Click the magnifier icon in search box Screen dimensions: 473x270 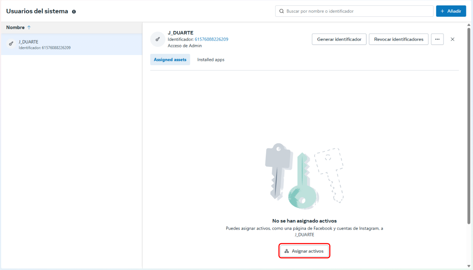pyautogui.click(x=281, y=11)
